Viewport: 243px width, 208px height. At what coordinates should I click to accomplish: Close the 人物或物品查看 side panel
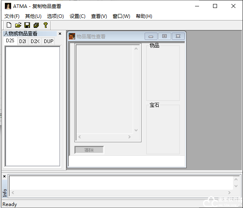click(x=60, y=34)
